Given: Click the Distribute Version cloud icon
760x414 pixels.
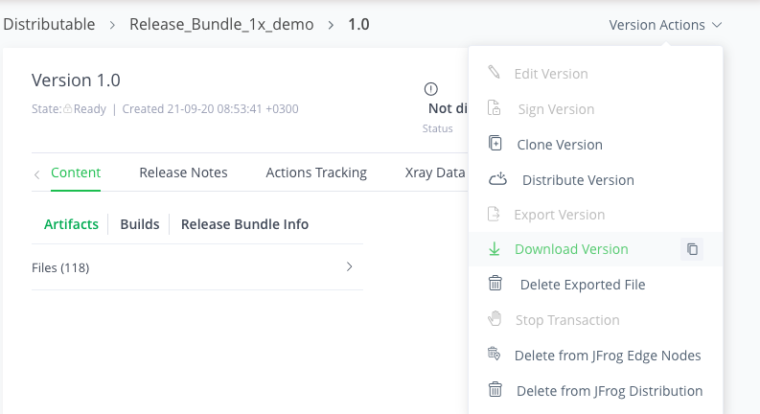Looking at the screenshot, I should (x=497, y=179).
